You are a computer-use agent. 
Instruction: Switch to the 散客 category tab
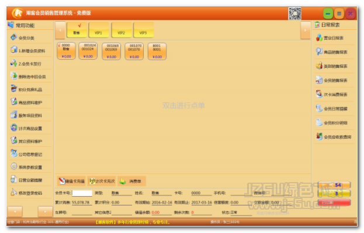(77, 30)
